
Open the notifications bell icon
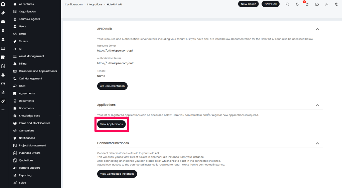click(x=297, y=4)
